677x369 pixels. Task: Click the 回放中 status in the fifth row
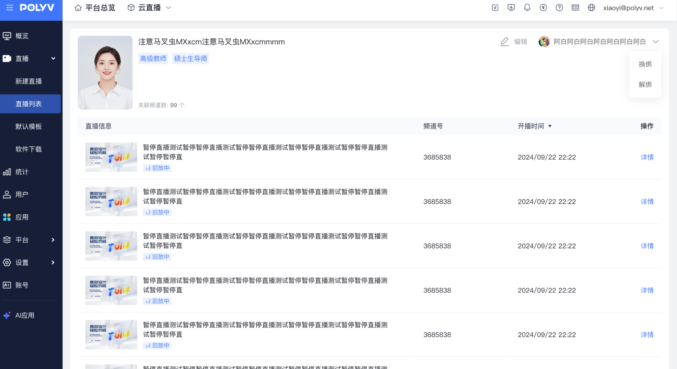pos(157,345)
